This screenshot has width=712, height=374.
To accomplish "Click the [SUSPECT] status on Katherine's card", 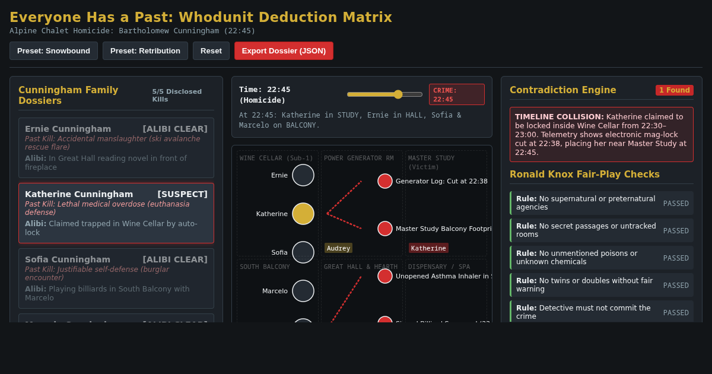I will coord(182,194).
